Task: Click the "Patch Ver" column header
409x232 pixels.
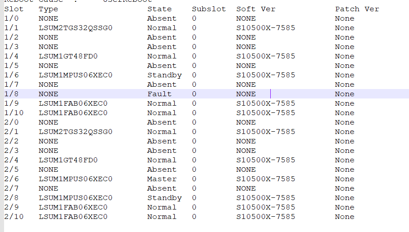Action: point(357,9)
